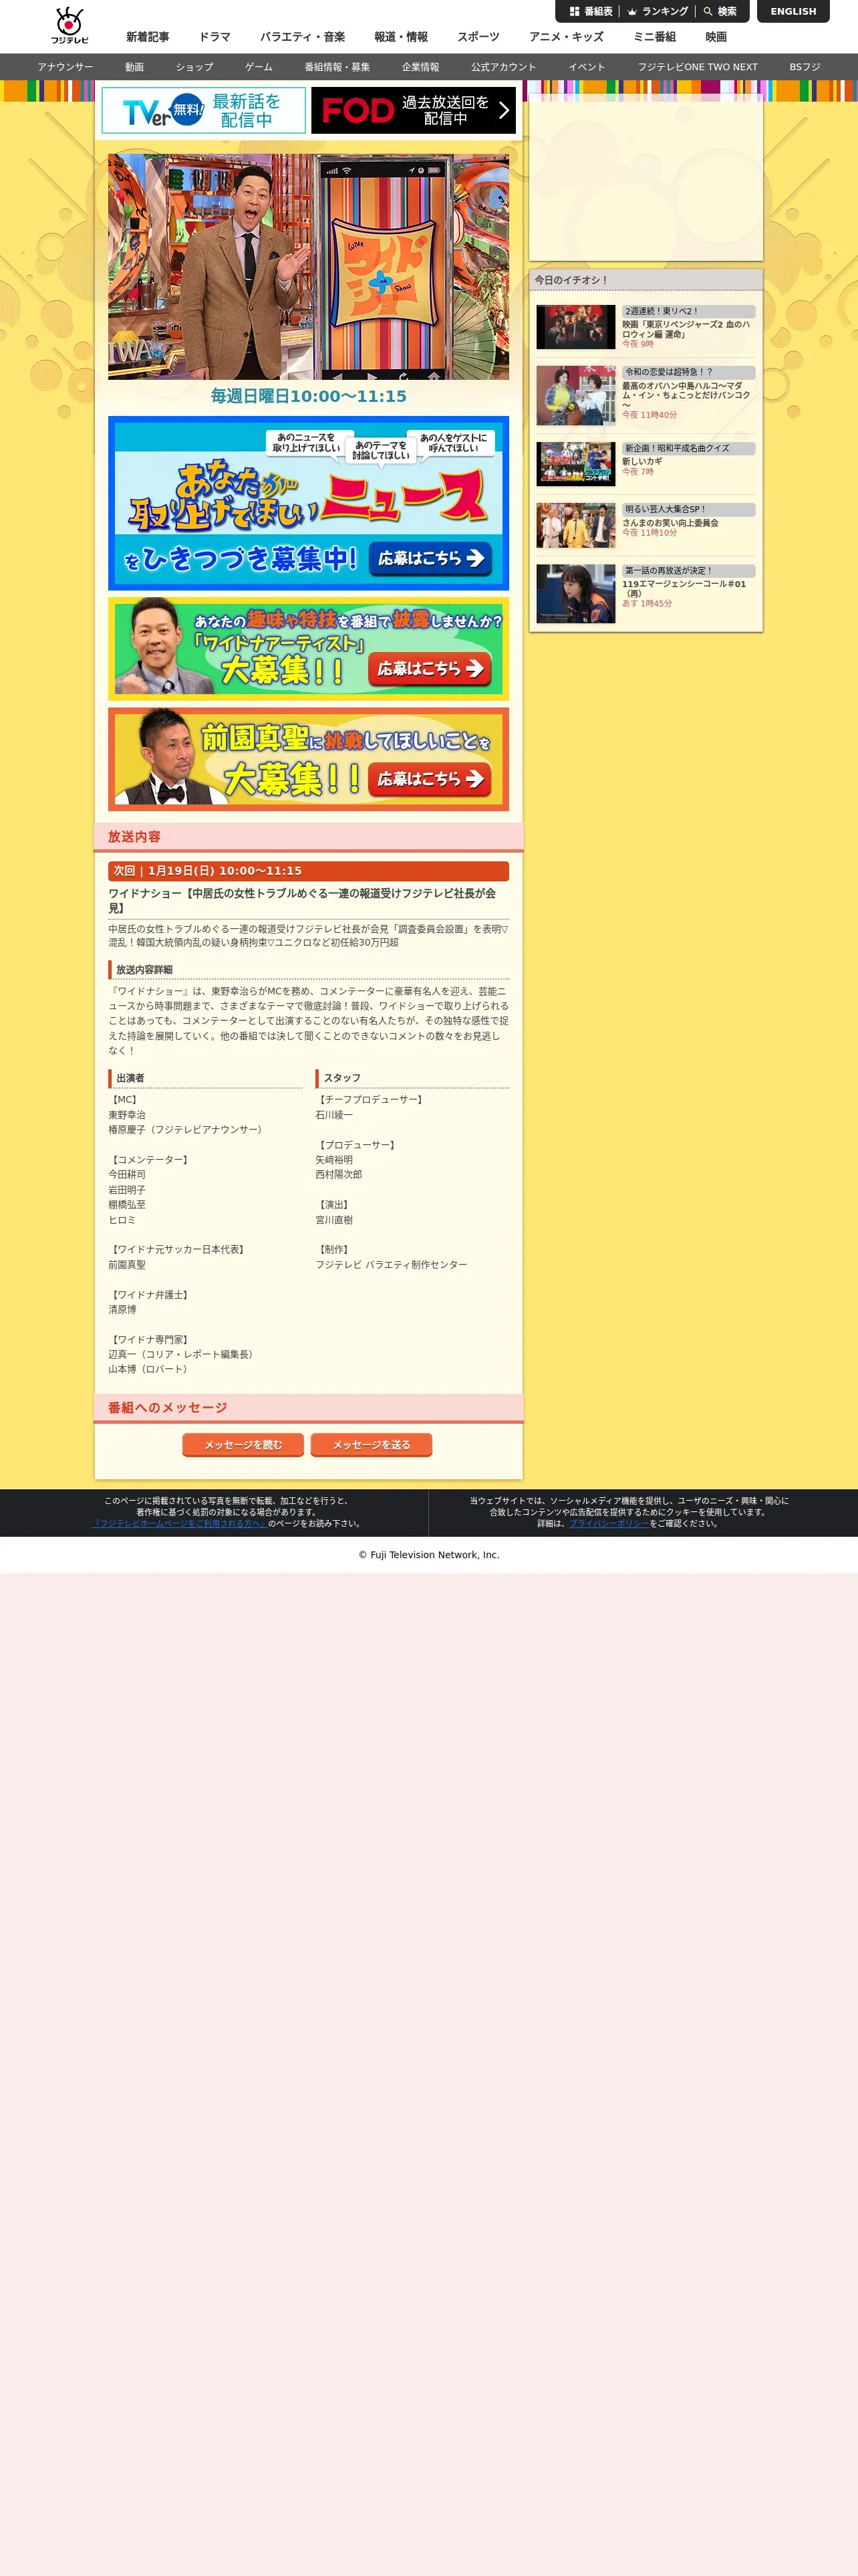Click the Fuji TV logo
Image resolution: width=858 pixels, height=2576 pixels.
pos(70,26)
